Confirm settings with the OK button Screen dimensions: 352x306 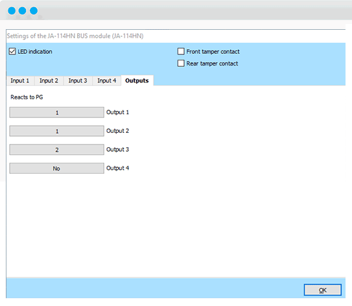[323, 290]
